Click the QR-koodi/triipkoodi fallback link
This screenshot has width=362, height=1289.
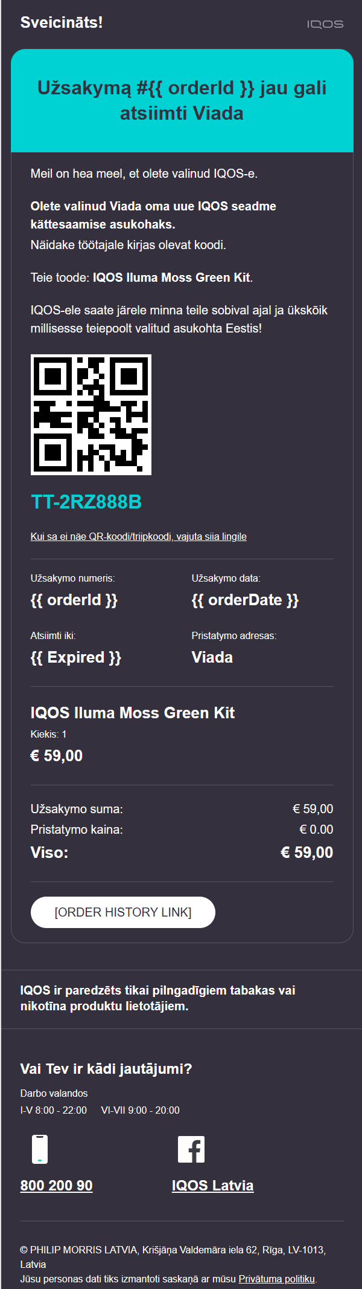[x=139, y=536]
